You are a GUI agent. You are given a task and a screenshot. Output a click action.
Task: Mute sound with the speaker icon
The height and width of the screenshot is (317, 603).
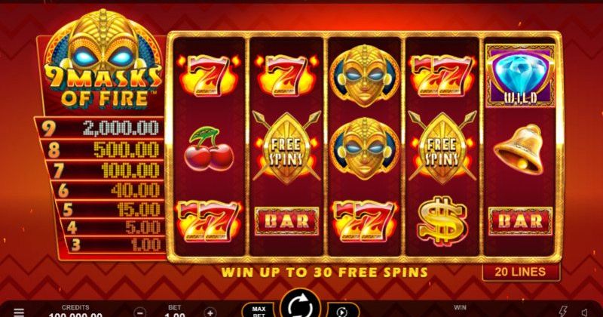click(x=585, y=312)
